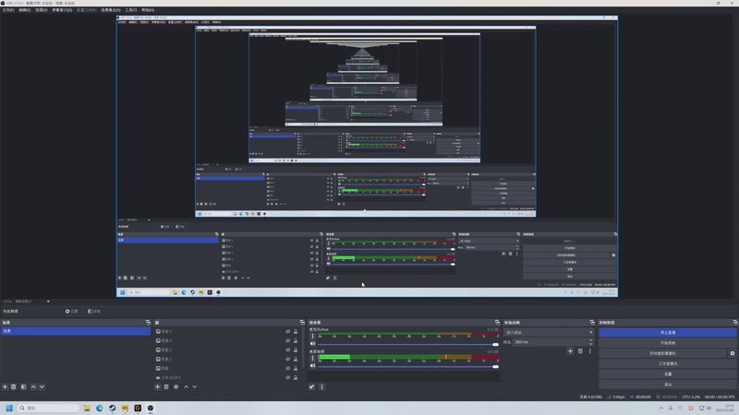Toggle the lock for source 图像 5
Viewport: 739px width, 415px height.
296,331
